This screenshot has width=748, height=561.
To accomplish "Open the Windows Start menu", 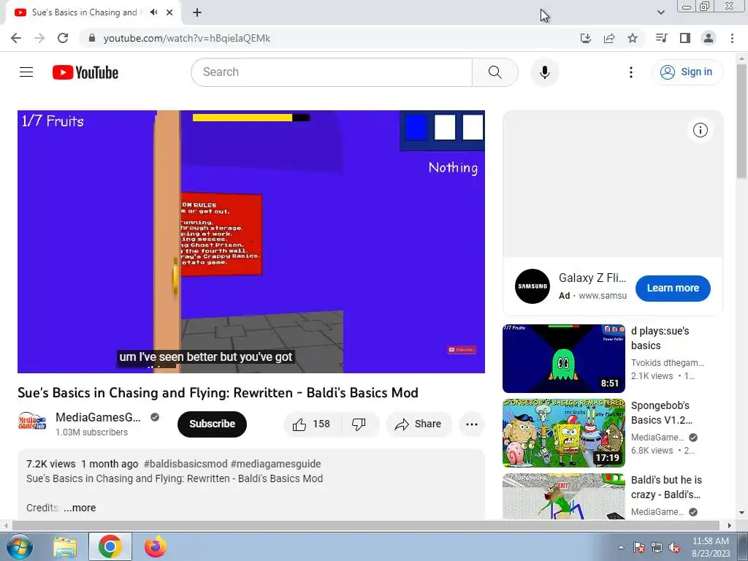I will pos(18,546).
